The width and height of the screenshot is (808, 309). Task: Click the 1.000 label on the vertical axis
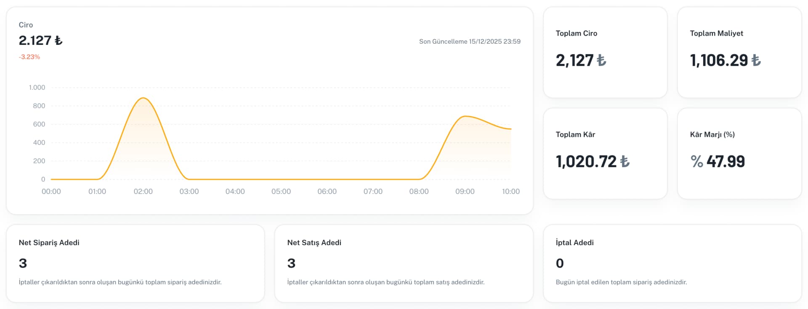(x=37, y=87)
